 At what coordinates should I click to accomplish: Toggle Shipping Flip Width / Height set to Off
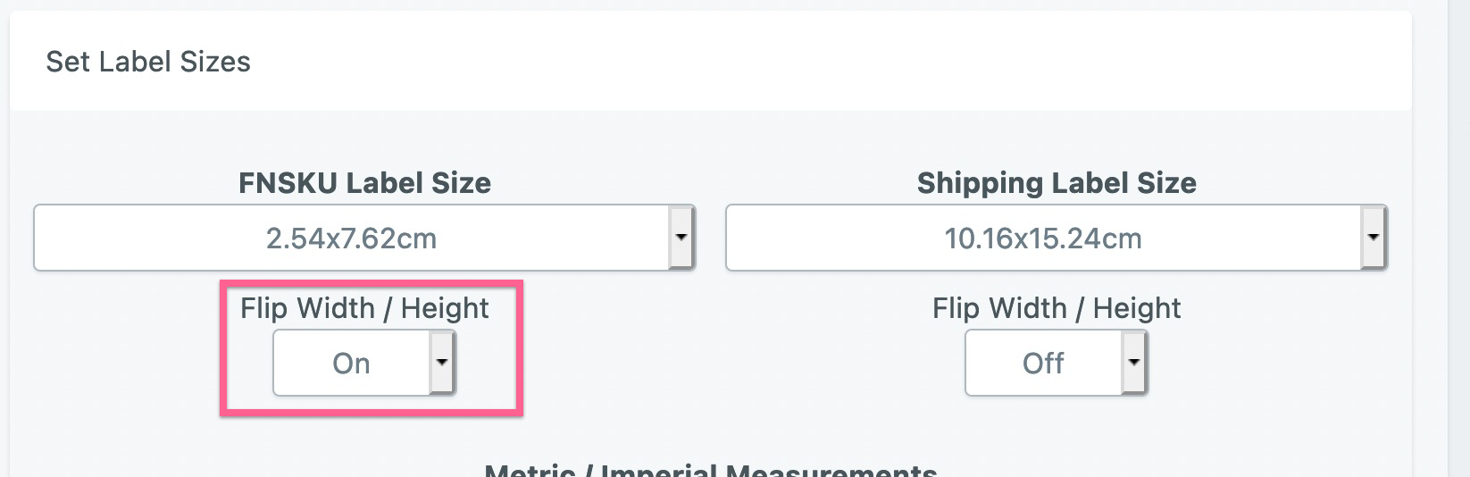[x=1057, y=363]
